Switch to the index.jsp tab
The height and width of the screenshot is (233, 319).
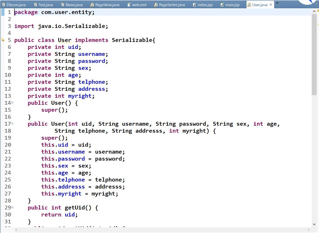pyautogui.click(x=203, y=5)
